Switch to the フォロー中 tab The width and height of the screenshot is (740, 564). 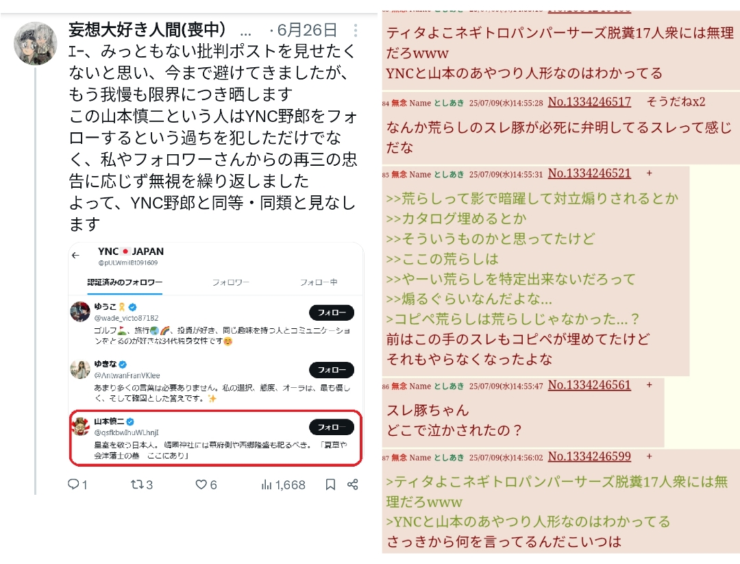tap(319, 282)
